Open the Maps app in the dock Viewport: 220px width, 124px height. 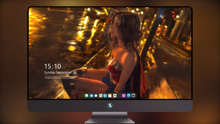tap(100, 96)
